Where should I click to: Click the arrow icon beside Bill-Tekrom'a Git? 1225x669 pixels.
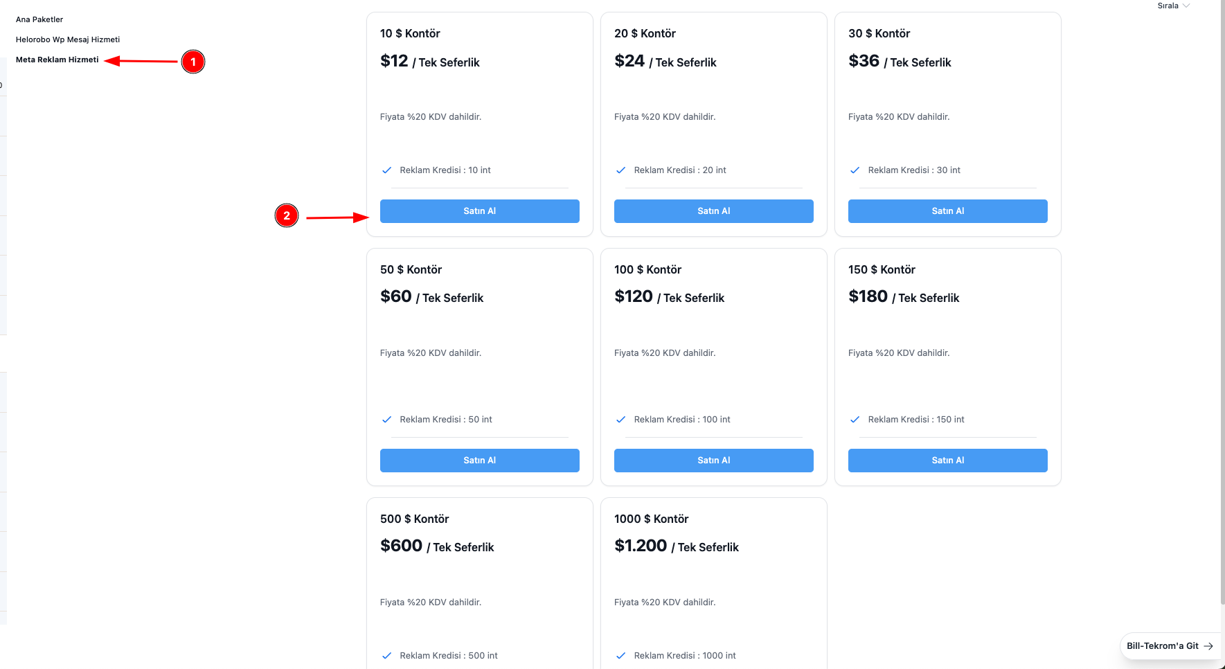click(x=1208, y=646)
